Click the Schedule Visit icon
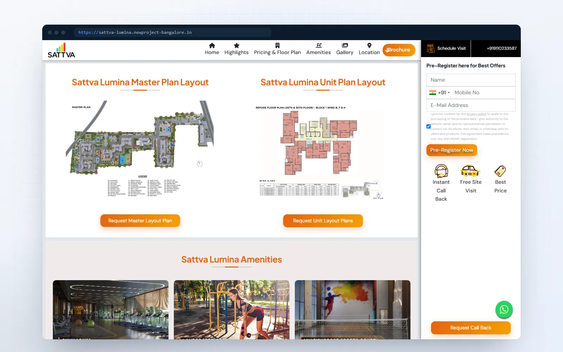 pyautogui.click(x=431, y=49)
